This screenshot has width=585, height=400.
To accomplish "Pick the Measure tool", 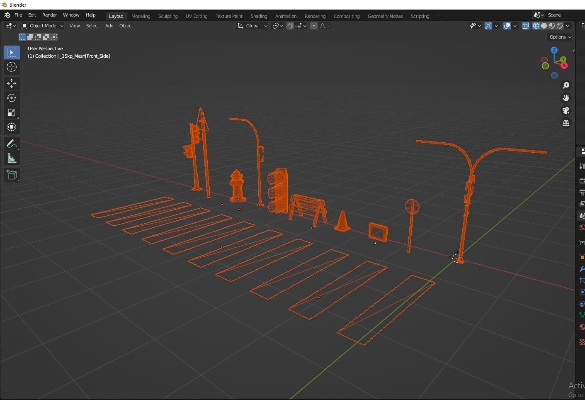I will click(x=12, y=158).
